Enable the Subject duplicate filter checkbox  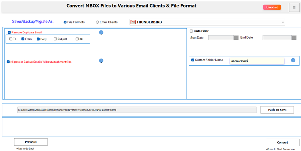click(55, 39)
